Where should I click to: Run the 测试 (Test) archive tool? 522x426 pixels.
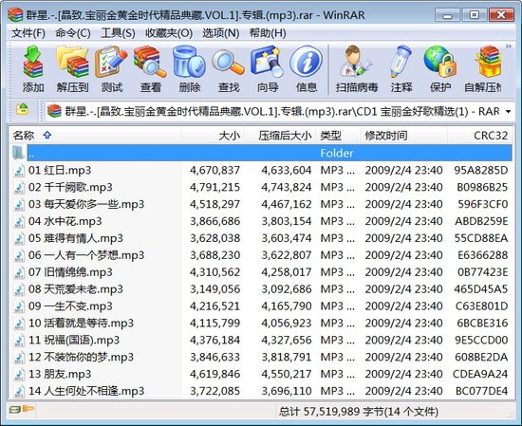point(112,69)
